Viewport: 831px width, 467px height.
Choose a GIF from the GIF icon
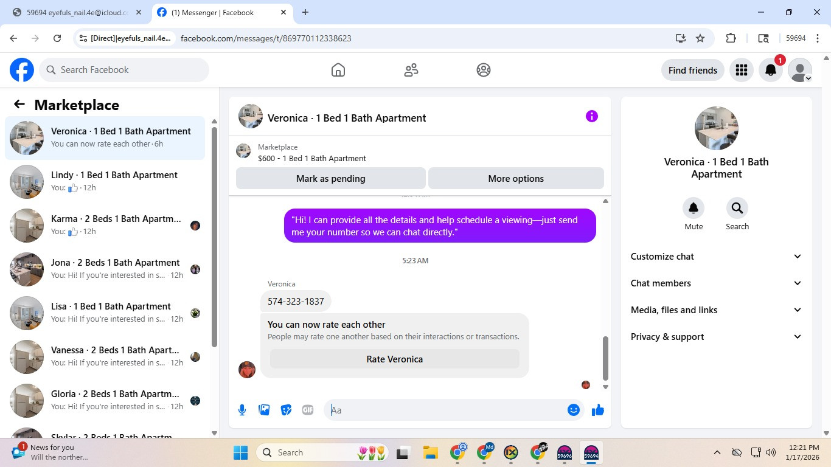coord(308,410)
